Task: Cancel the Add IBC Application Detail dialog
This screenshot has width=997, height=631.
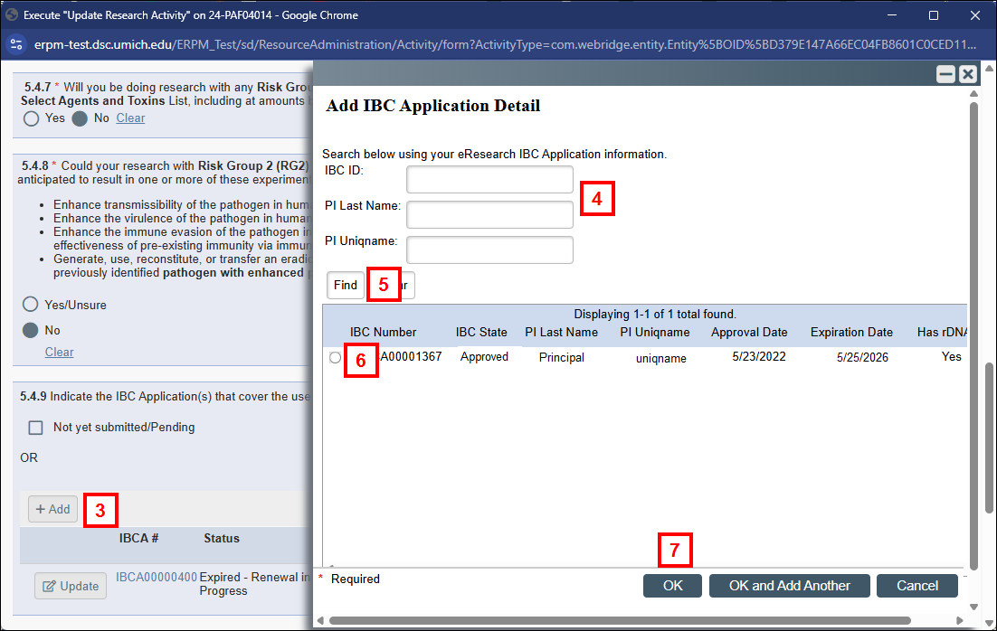Action: click(916, 585)
